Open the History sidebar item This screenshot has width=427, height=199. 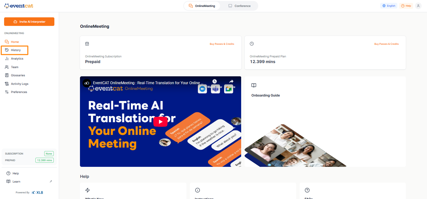(15, 50)
